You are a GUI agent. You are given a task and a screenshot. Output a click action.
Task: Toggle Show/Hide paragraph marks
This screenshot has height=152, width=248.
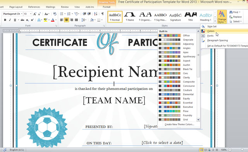[102, 14]
